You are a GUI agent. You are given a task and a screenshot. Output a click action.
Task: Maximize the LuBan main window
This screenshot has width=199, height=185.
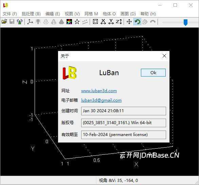[175, 5]
